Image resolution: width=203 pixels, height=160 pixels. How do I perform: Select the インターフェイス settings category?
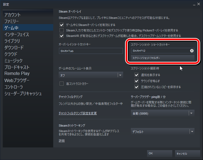[x=28, y=34]
